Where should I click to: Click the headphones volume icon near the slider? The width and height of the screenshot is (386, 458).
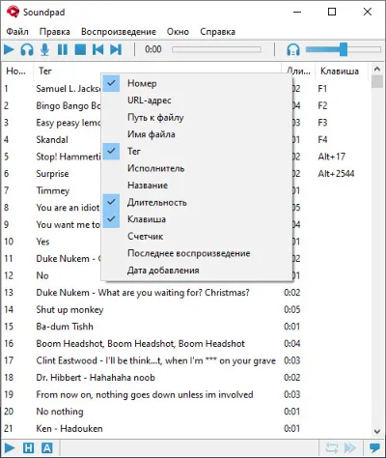293,50
